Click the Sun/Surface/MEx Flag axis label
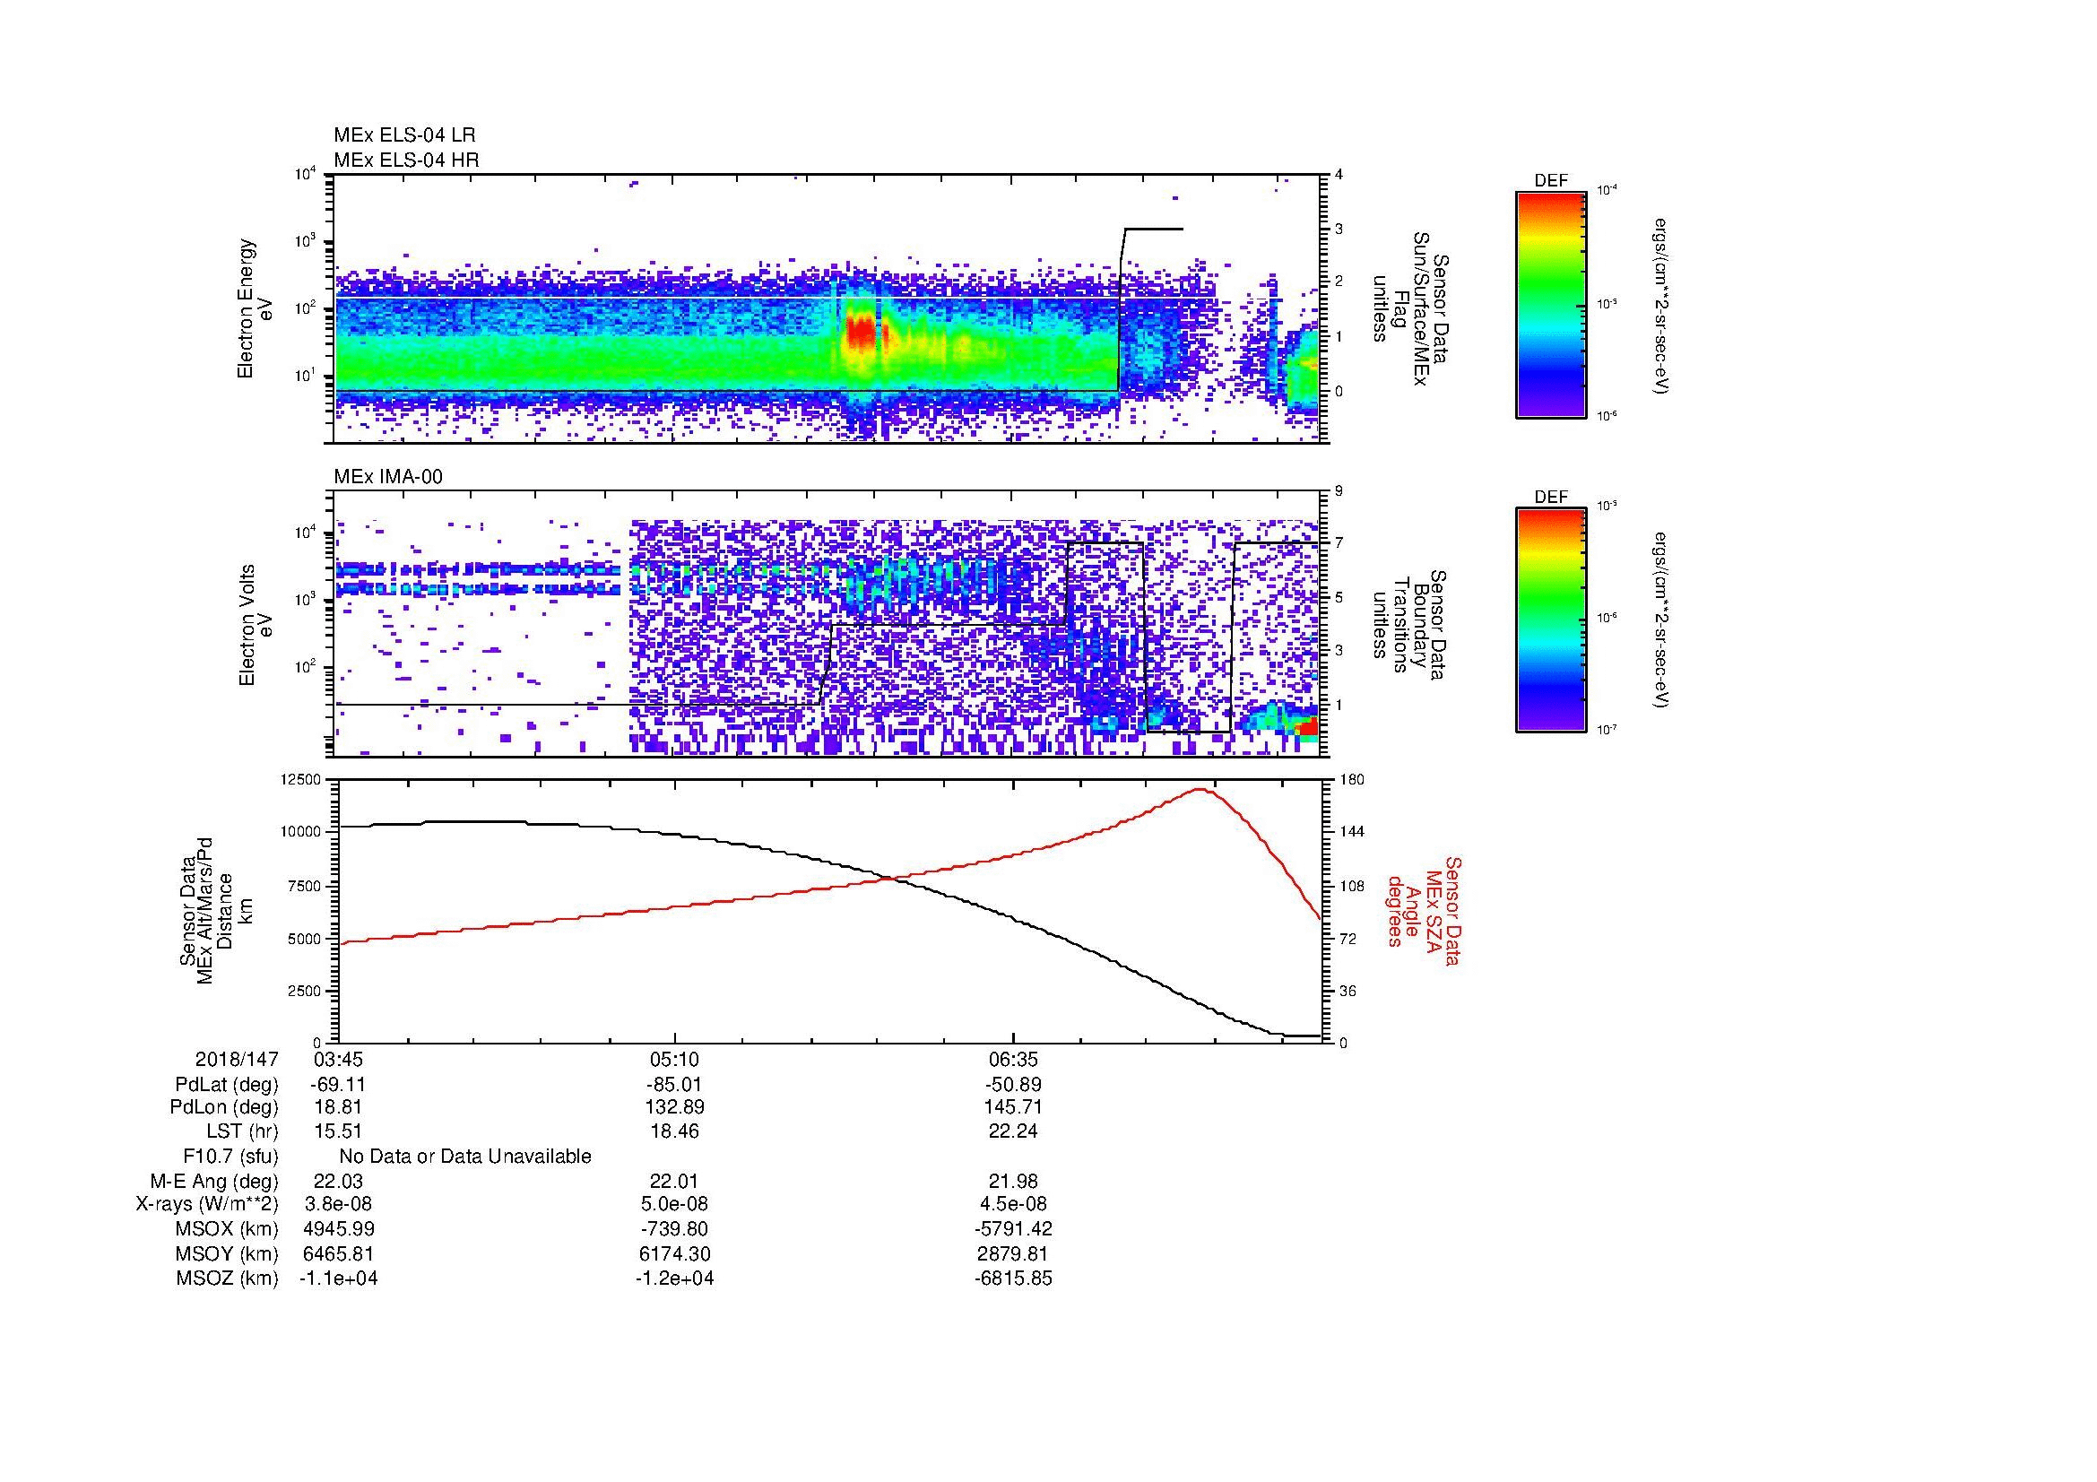 click(1410, 308)
